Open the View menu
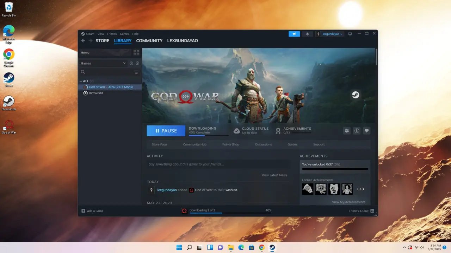Viewport: 451px width, 253px height. pyautogui.click(x=101, y=34)
